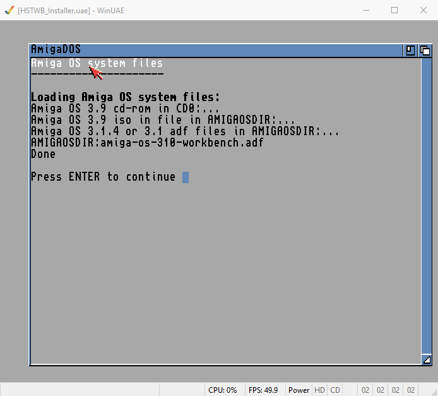Click the HD activity indicator
Image resolution: width=438 pixels, height=396 pixels.
pos(319,390)
